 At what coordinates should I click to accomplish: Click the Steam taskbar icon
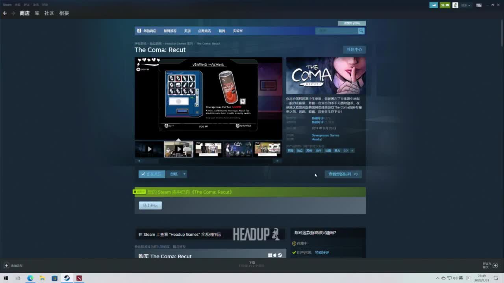(67, 278)
